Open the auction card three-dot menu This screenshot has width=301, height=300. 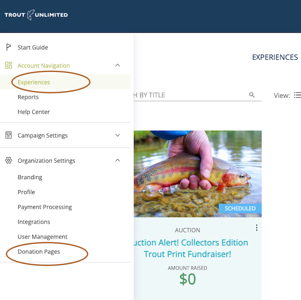(257, 228)
